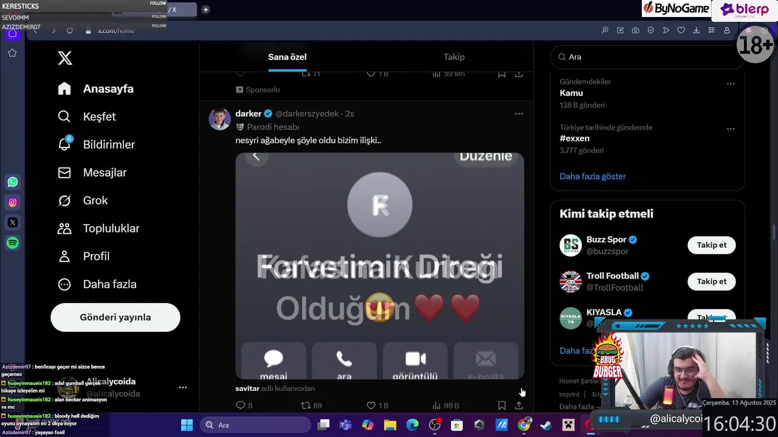Screen dimensions: 778x437
Task: Bookmark darker's post
Action: pos(501,405)
